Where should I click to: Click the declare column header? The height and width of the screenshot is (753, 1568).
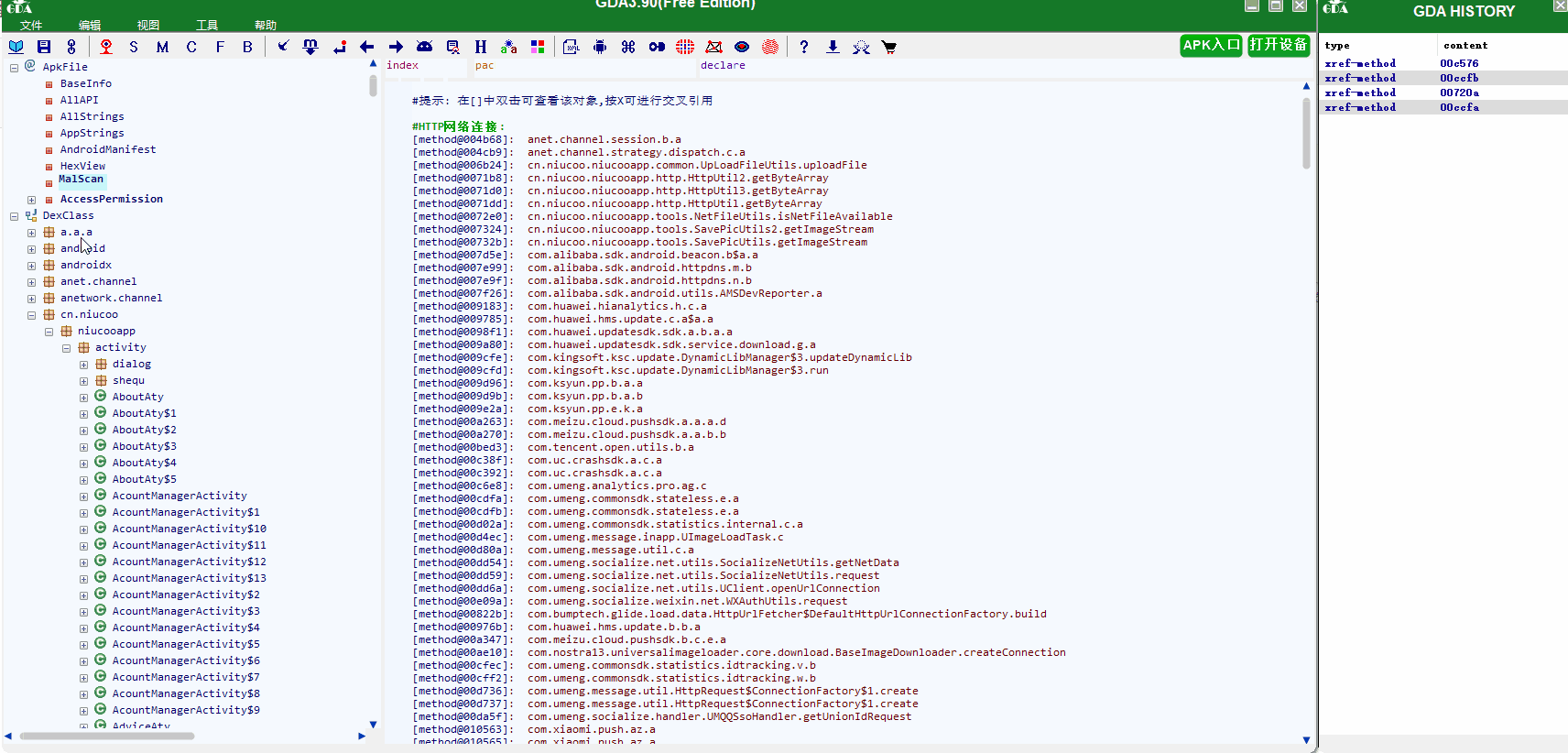pyautogui.click(x=723, y=65)
